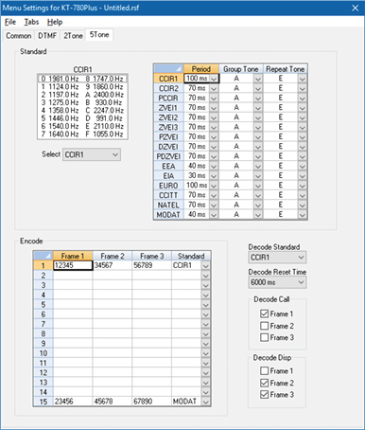Close the Menu Settings window
The width and height of the screenshot is (365, 430).
(356, 8)
